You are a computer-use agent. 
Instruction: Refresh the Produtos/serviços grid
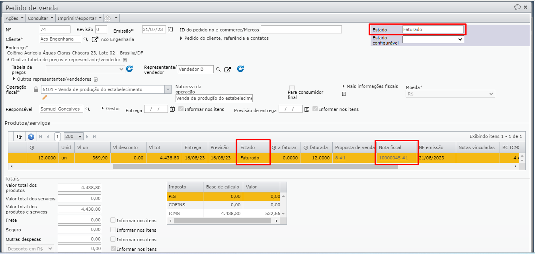tap(19, 136)
